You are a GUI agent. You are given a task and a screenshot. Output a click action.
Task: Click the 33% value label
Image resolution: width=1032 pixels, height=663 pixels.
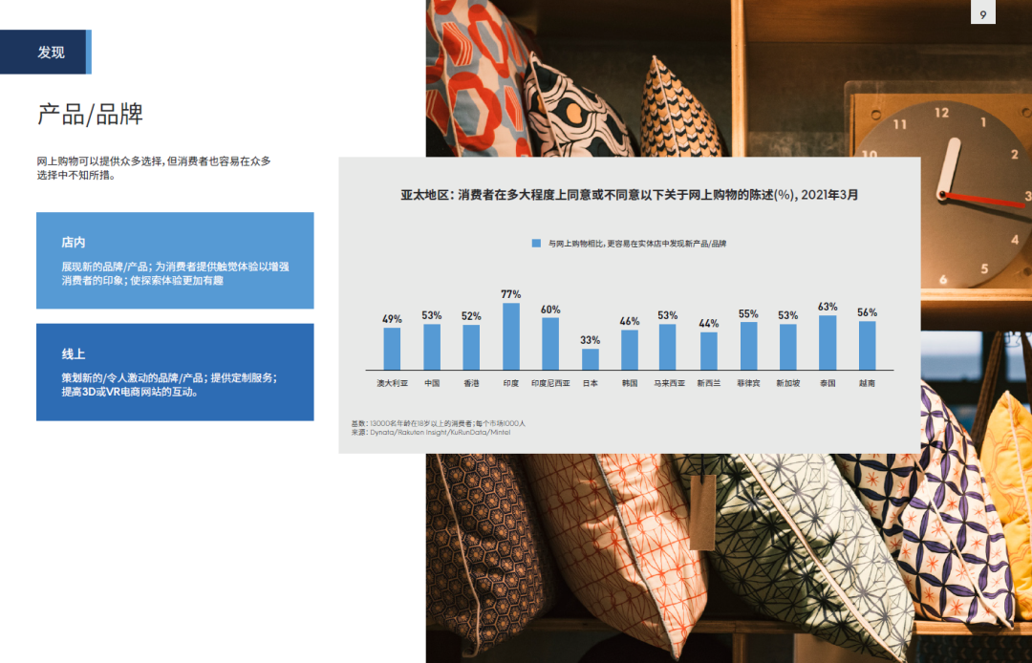(591, 340)
